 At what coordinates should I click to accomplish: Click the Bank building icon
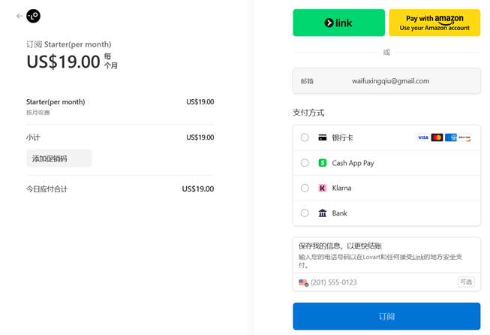click(x=323, y=213)
